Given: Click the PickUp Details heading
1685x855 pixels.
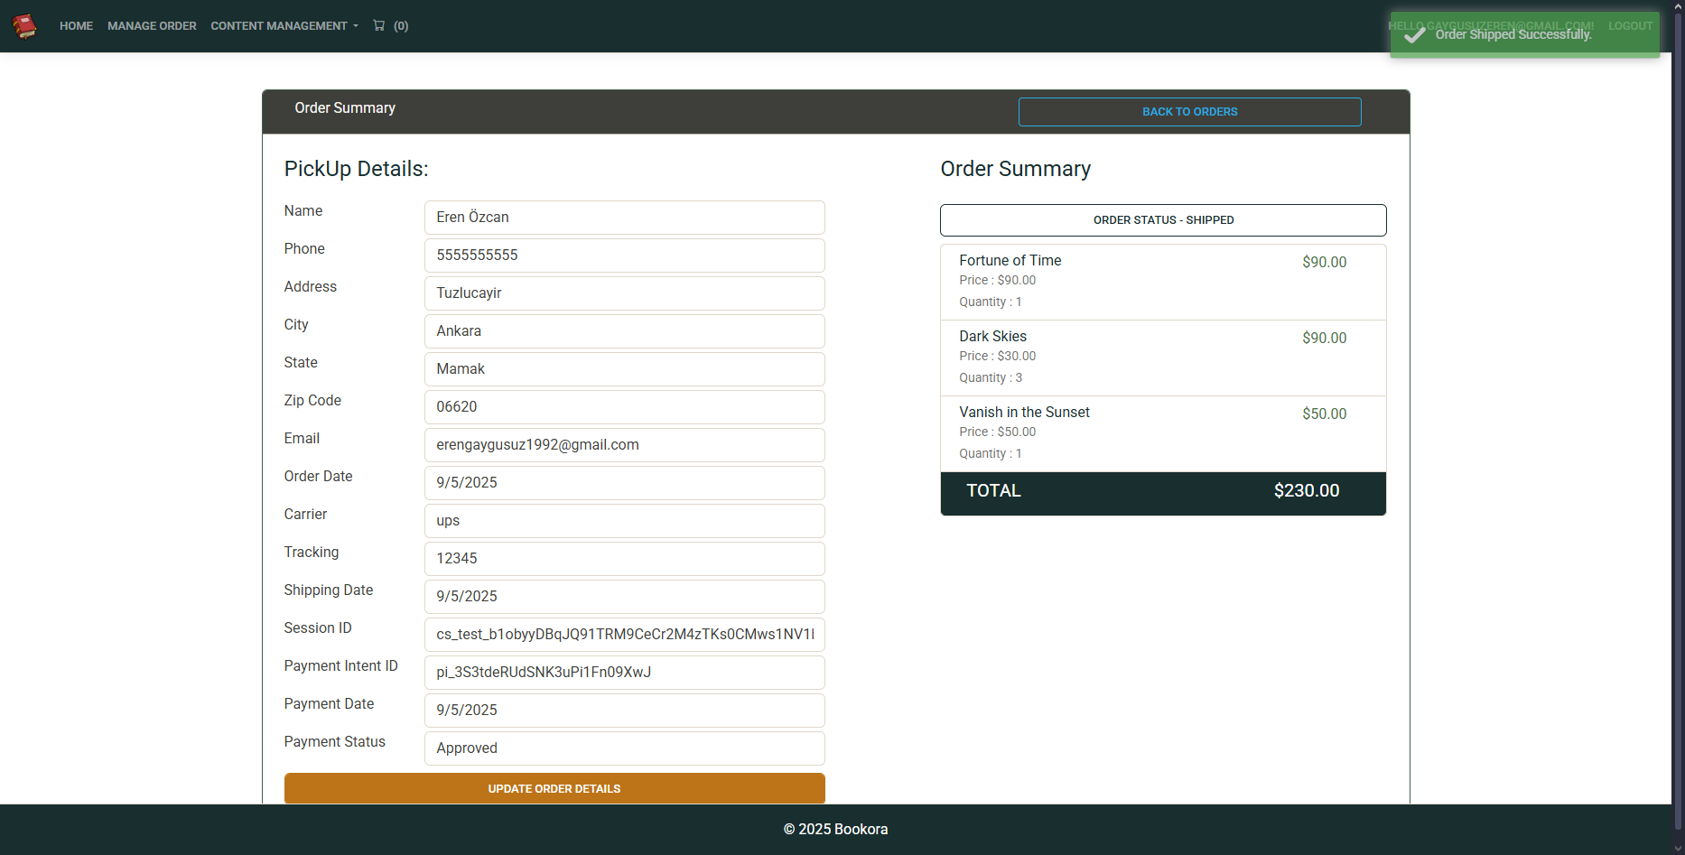Looking at the screenshot, I should [x=356, y=169].
